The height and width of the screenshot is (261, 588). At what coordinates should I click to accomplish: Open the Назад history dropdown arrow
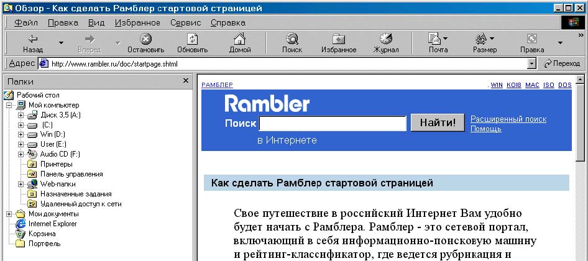coord(61,43)
